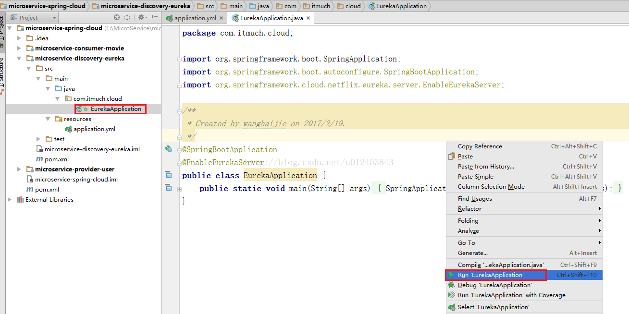Click the java source folder icon
This screenshot has width=629, height=314.
click(59, 89)
